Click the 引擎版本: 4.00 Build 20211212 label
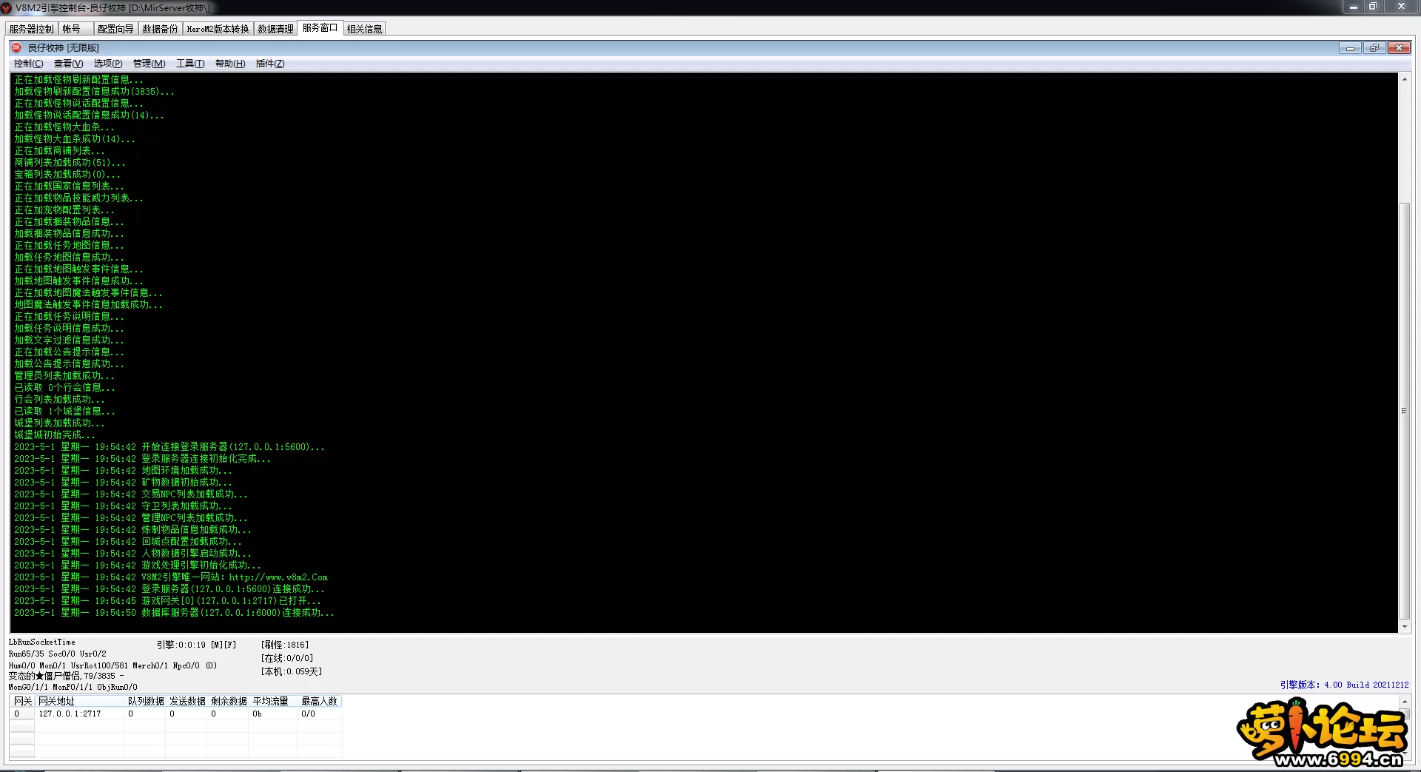The image size is (1421, 772). click(x=1344, y=685)
